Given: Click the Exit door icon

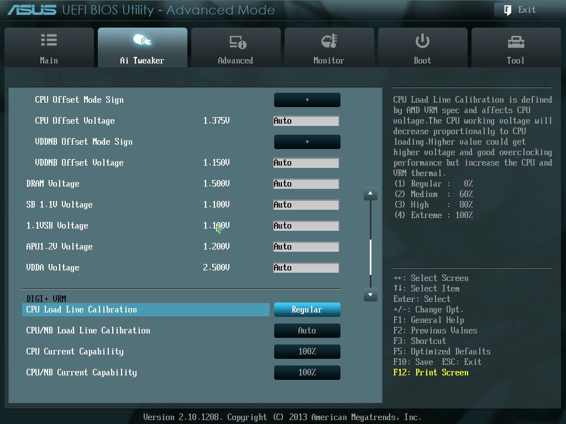Looking at the screenshot, I should pos(507,10).
